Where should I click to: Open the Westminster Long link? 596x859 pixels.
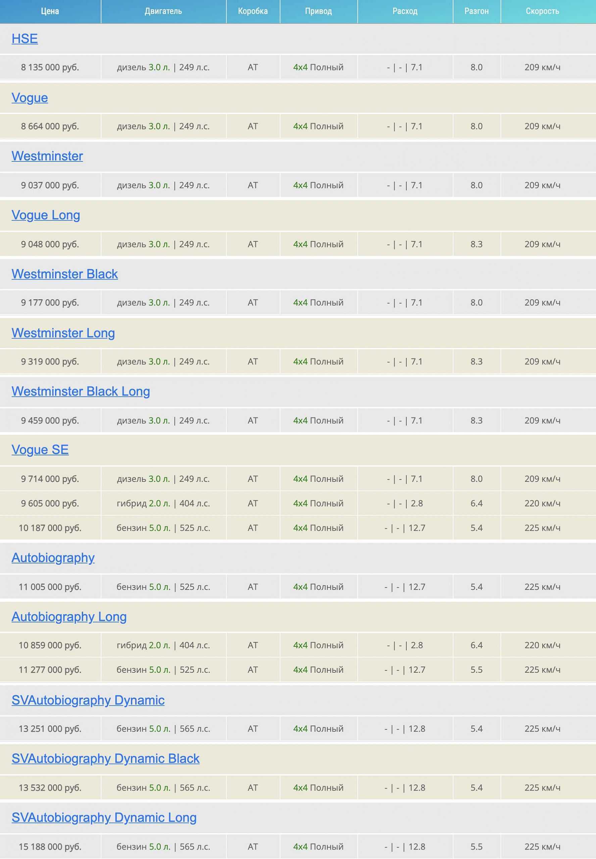(x=63, y=333)
